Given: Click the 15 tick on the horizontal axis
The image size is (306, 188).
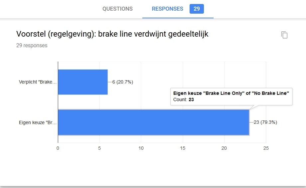Looking at the screenshot, I should 183,148.
